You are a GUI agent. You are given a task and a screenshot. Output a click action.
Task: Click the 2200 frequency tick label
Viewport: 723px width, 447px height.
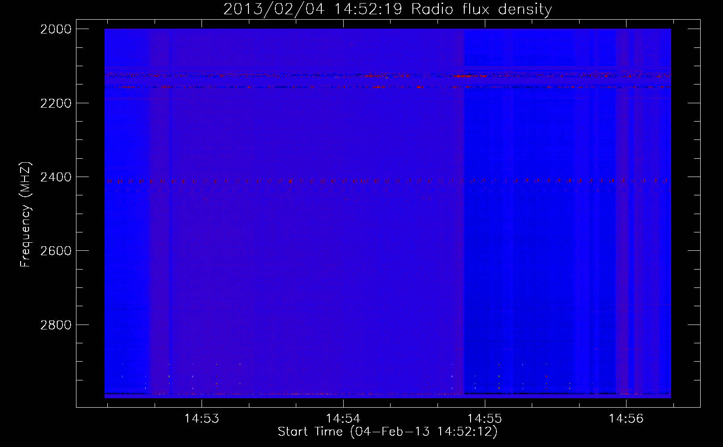[56, 103]
